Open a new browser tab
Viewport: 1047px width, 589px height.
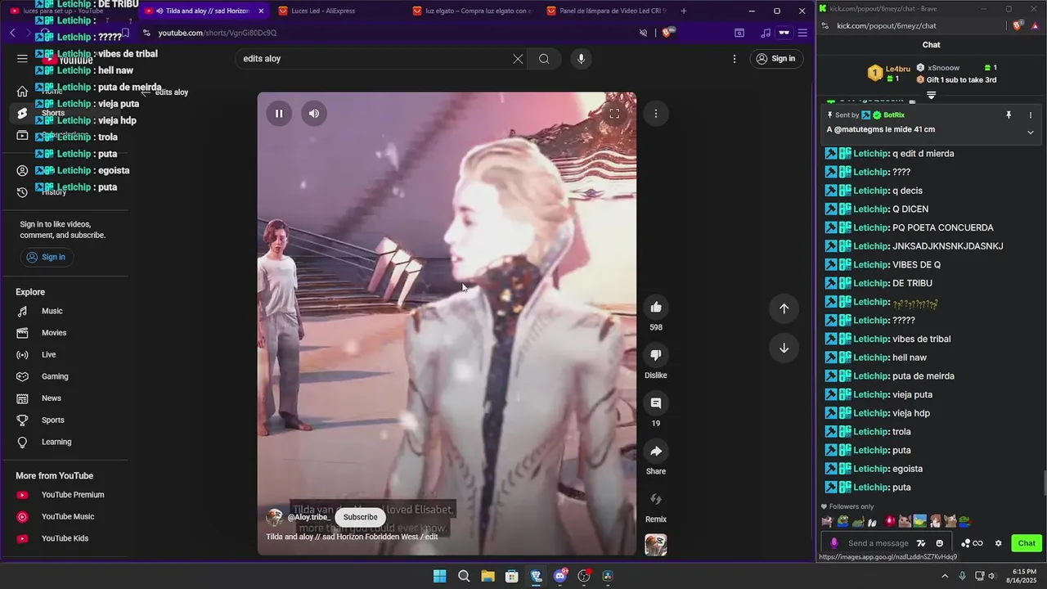coord(684,11)
